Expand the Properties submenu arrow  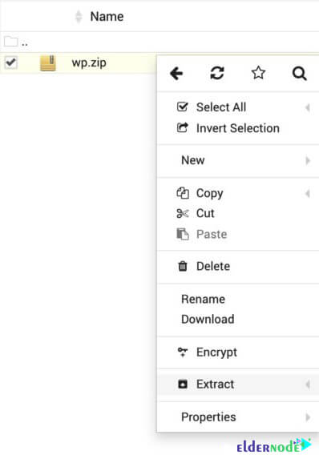tap(308, 417)
